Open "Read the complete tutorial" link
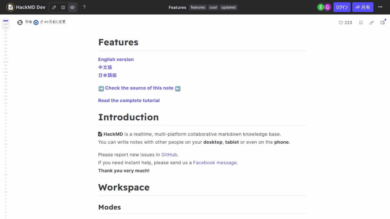 [129, 100]
